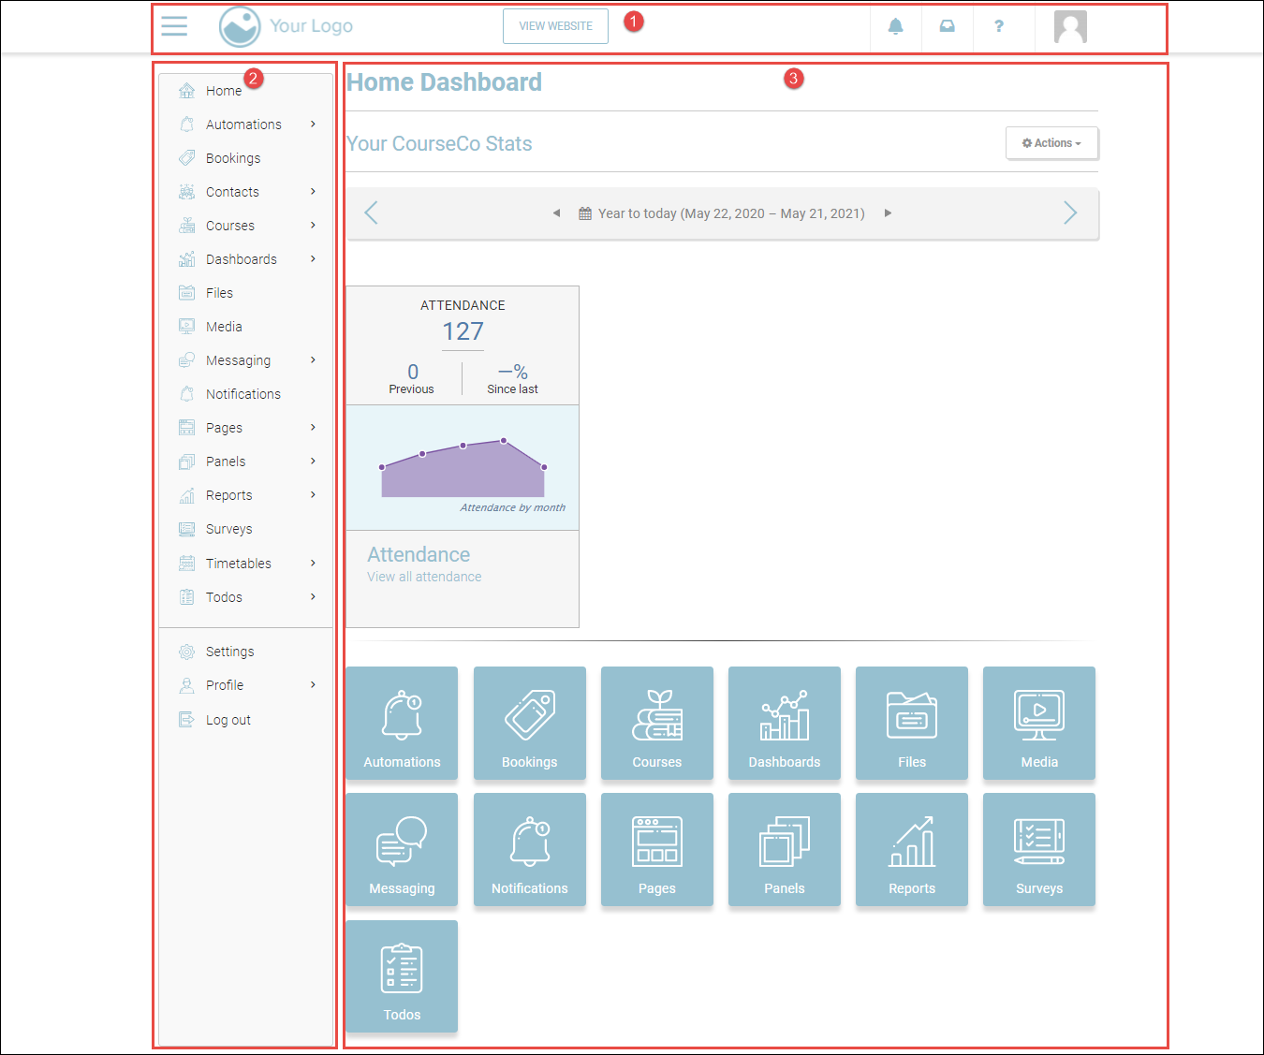Open the Actions dropdown
This screenshot has height=1055, width=1264.
1051,143
